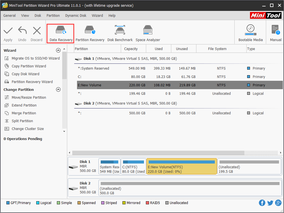Click RAID5 legend color swatch
This screenshot has width=284, height=213.
pyautogui.click(x=147, y=203)
